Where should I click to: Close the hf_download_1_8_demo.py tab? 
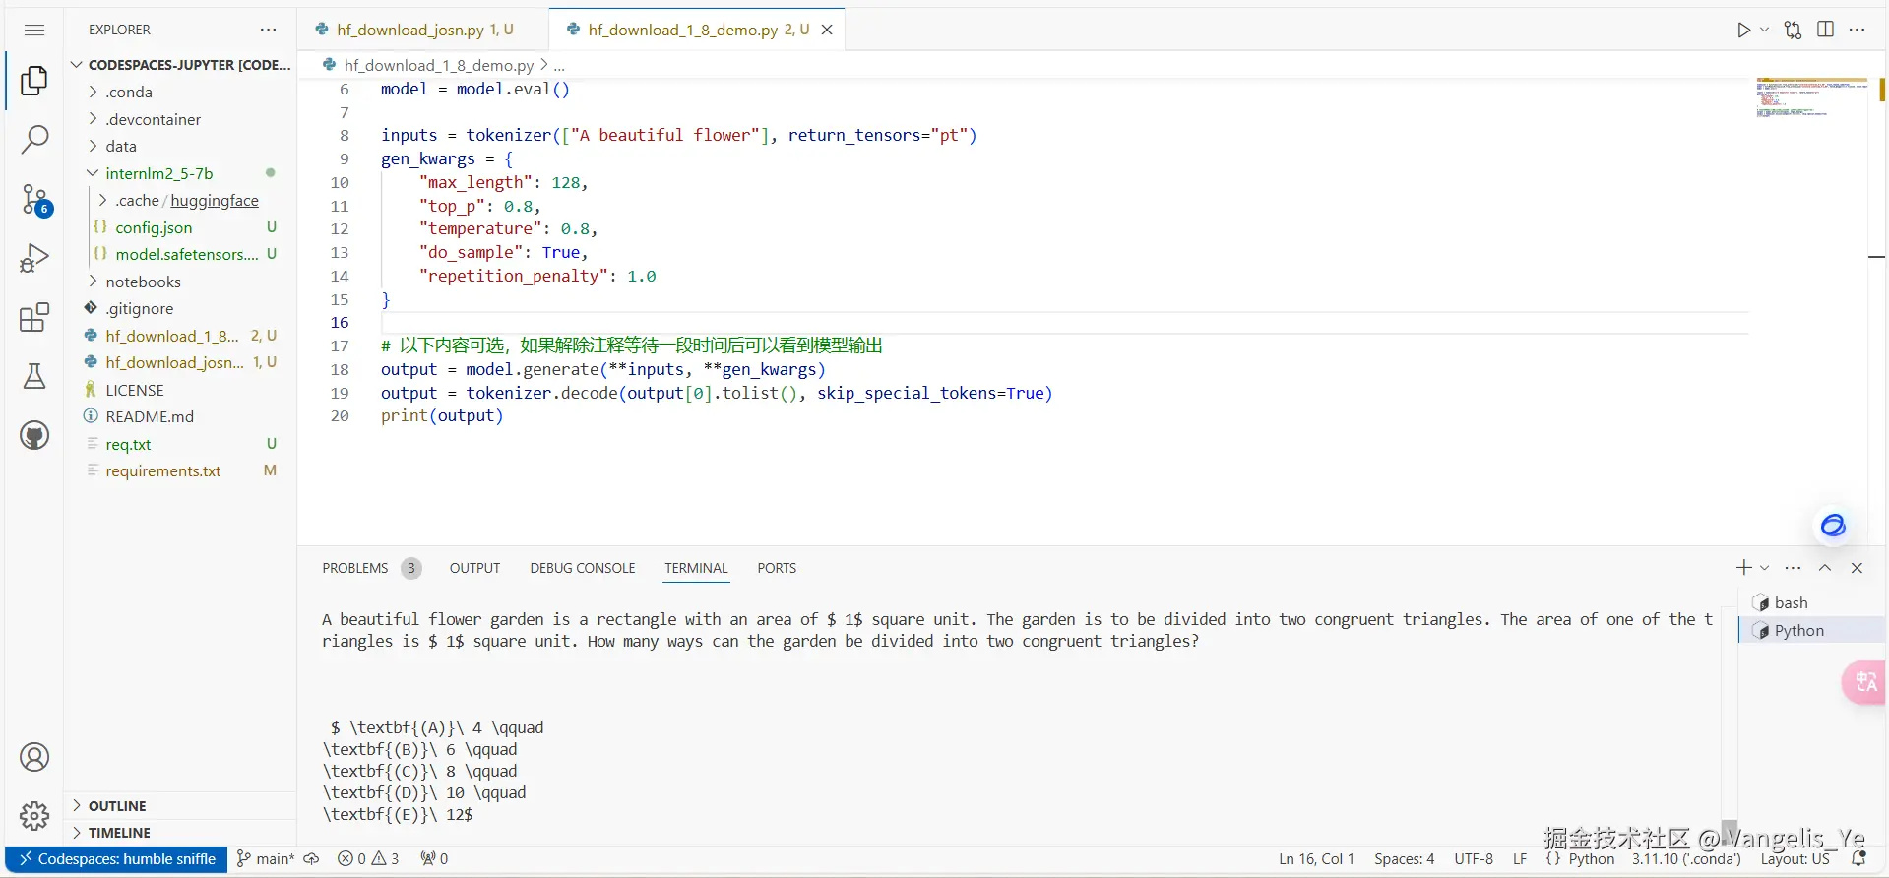point(827,30)
